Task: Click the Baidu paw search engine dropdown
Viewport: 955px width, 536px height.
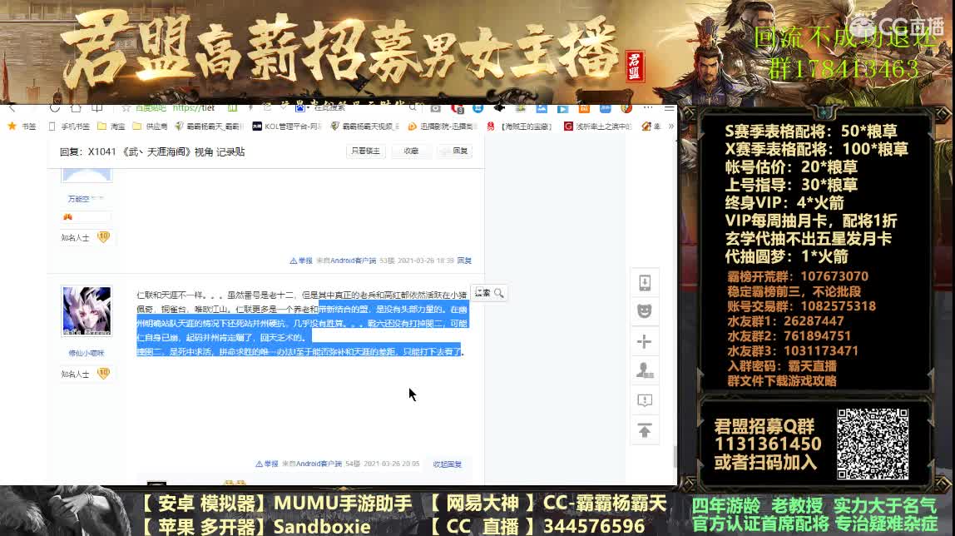Action: [x=301, y=108]
